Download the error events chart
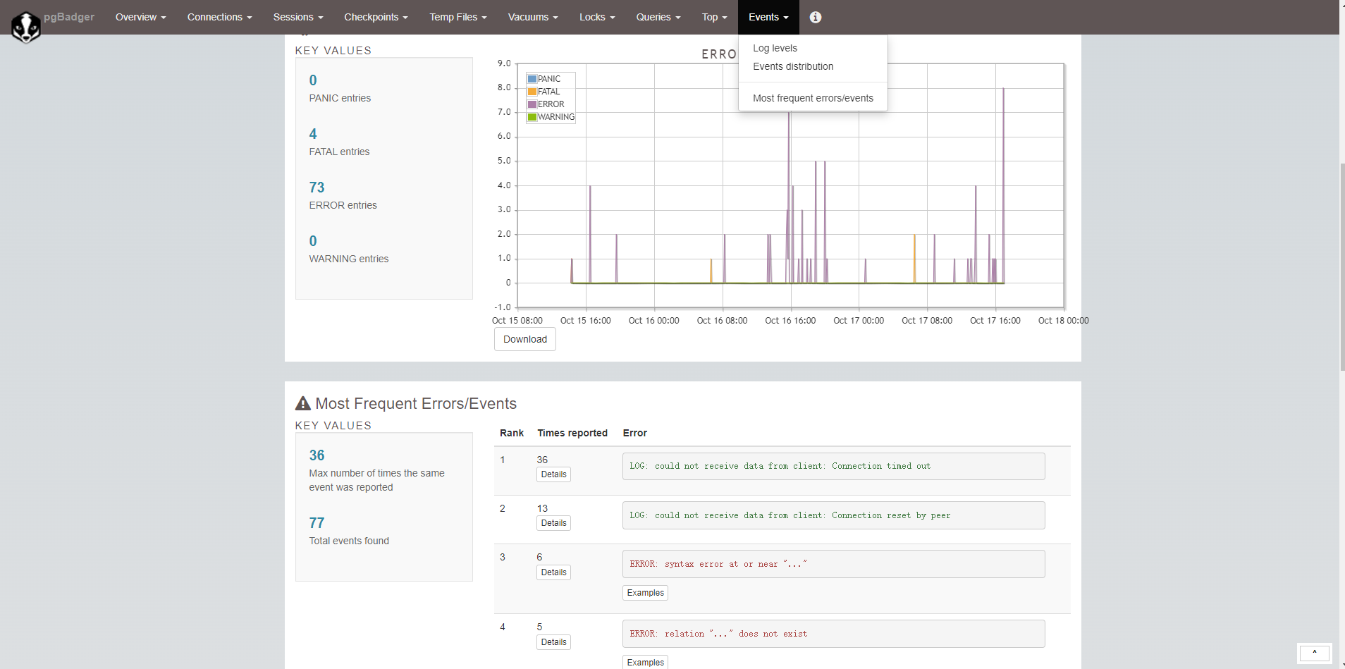1345x669 pixels. tap(524, 339)
